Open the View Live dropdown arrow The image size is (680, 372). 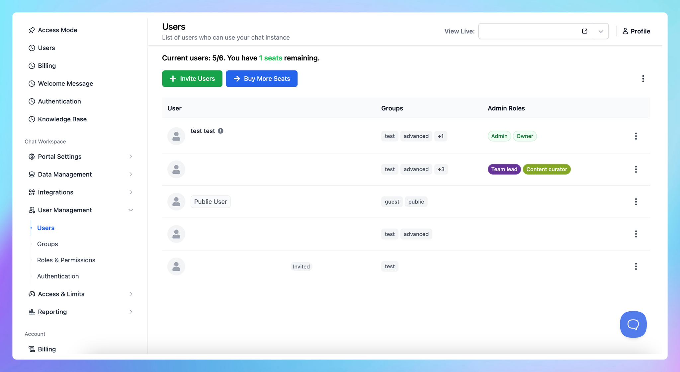601,31
